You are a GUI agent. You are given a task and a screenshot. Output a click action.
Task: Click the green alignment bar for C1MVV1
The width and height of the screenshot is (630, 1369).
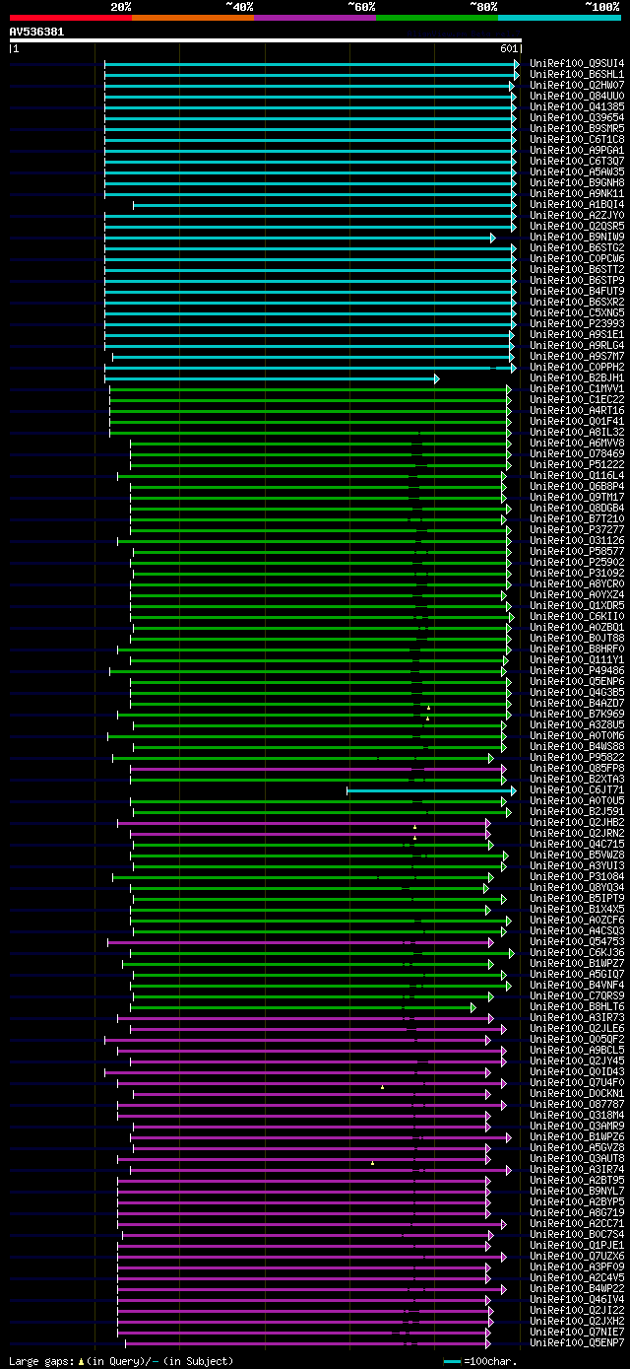(310, 389)
